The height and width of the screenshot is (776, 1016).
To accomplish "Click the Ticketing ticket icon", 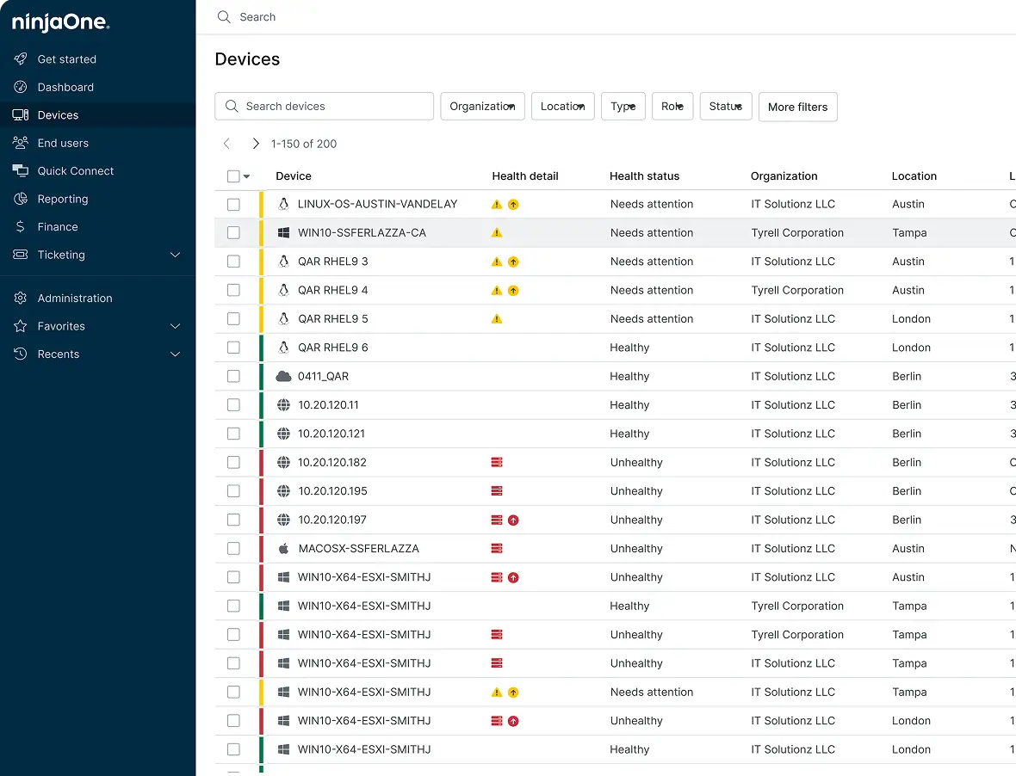I will point(21,255).
